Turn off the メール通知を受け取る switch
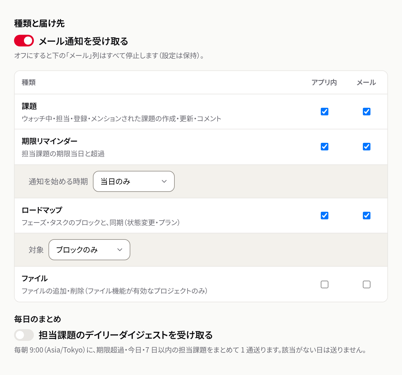Image resolution: width=402 pixels, height=375 pixels. tap(24, 41)
